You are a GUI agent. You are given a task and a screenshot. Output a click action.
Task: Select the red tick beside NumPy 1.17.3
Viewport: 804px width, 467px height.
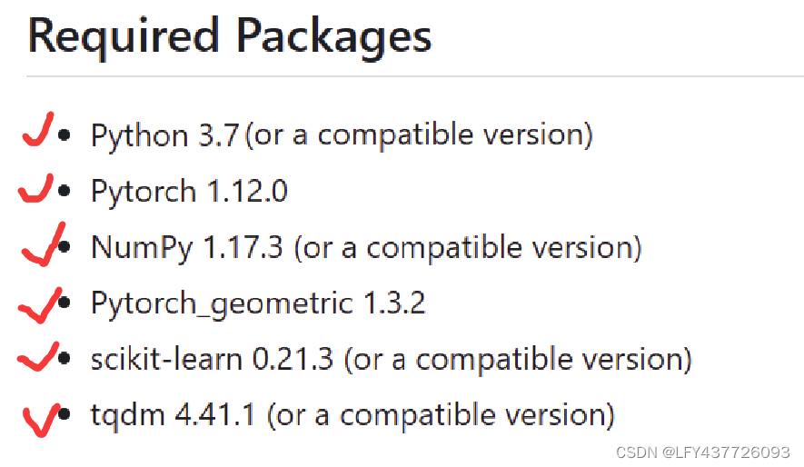coord(43,245)
